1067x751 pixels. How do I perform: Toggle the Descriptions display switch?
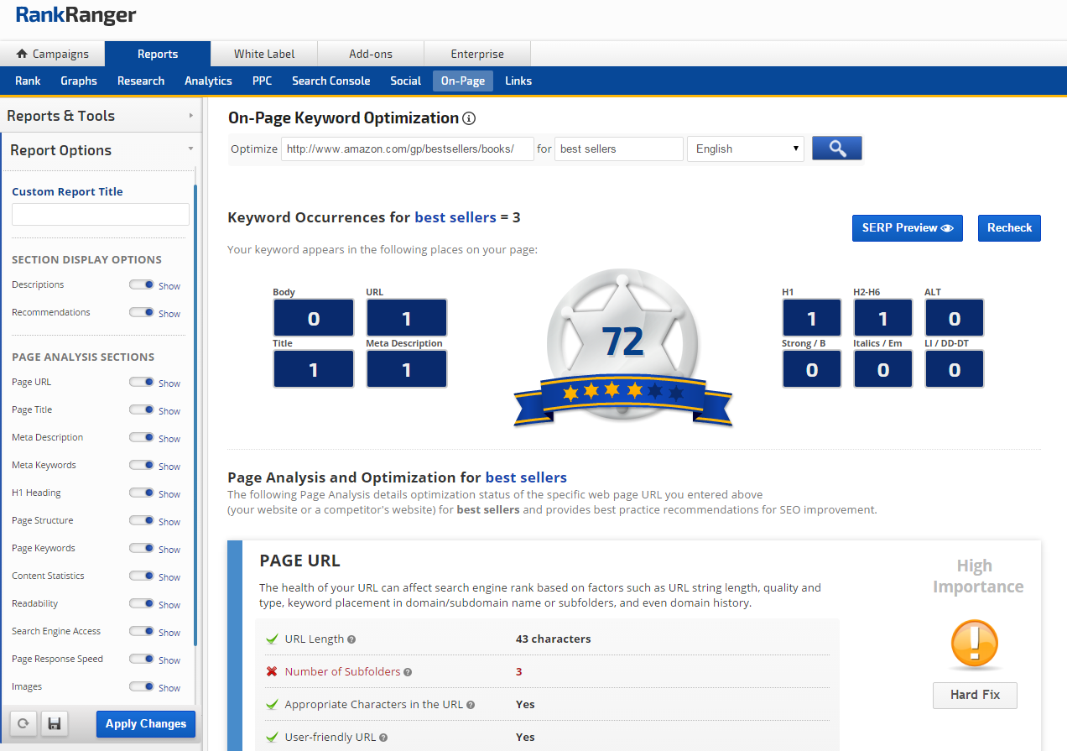coord(142,285)
